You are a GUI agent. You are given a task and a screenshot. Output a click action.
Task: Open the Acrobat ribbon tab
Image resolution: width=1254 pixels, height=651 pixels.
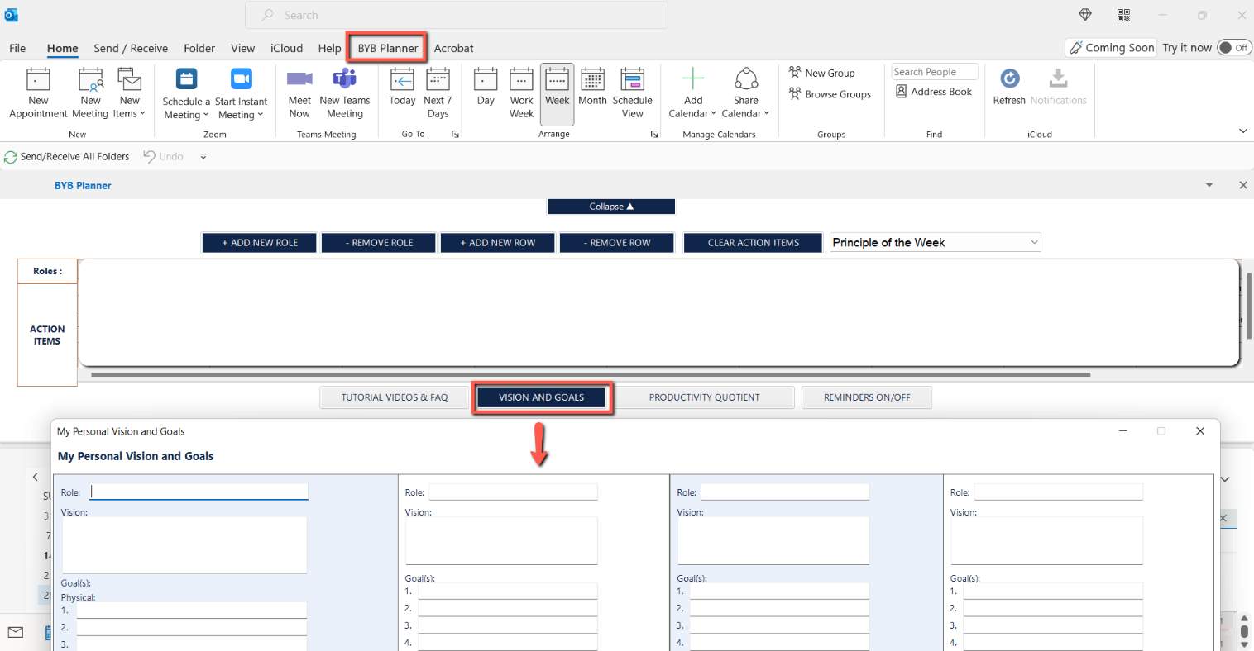pyautogui.click(x=453, y=48)
